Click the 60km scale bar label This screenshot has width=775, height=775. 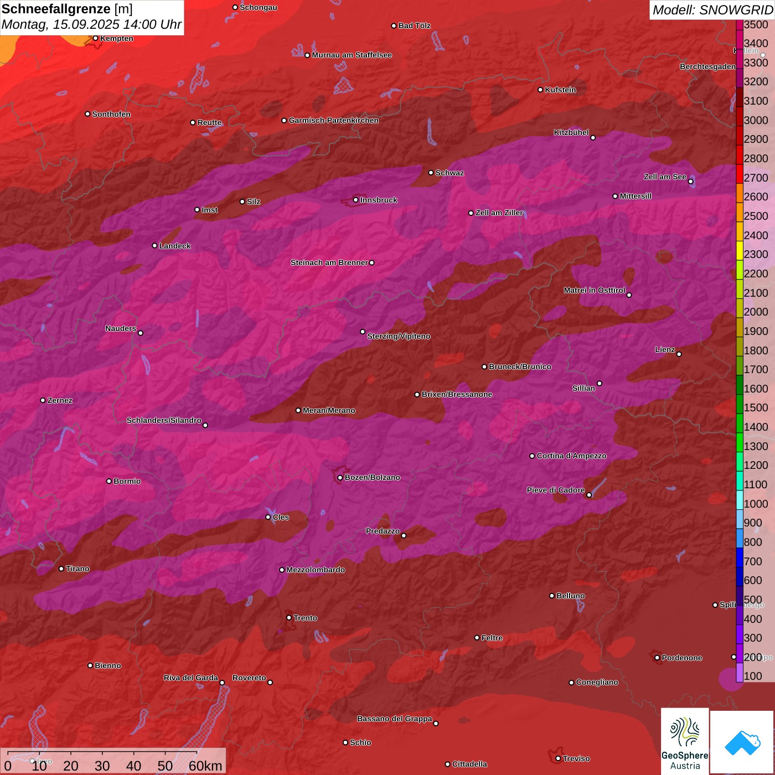pyautogui.click(x=205, y=766)
